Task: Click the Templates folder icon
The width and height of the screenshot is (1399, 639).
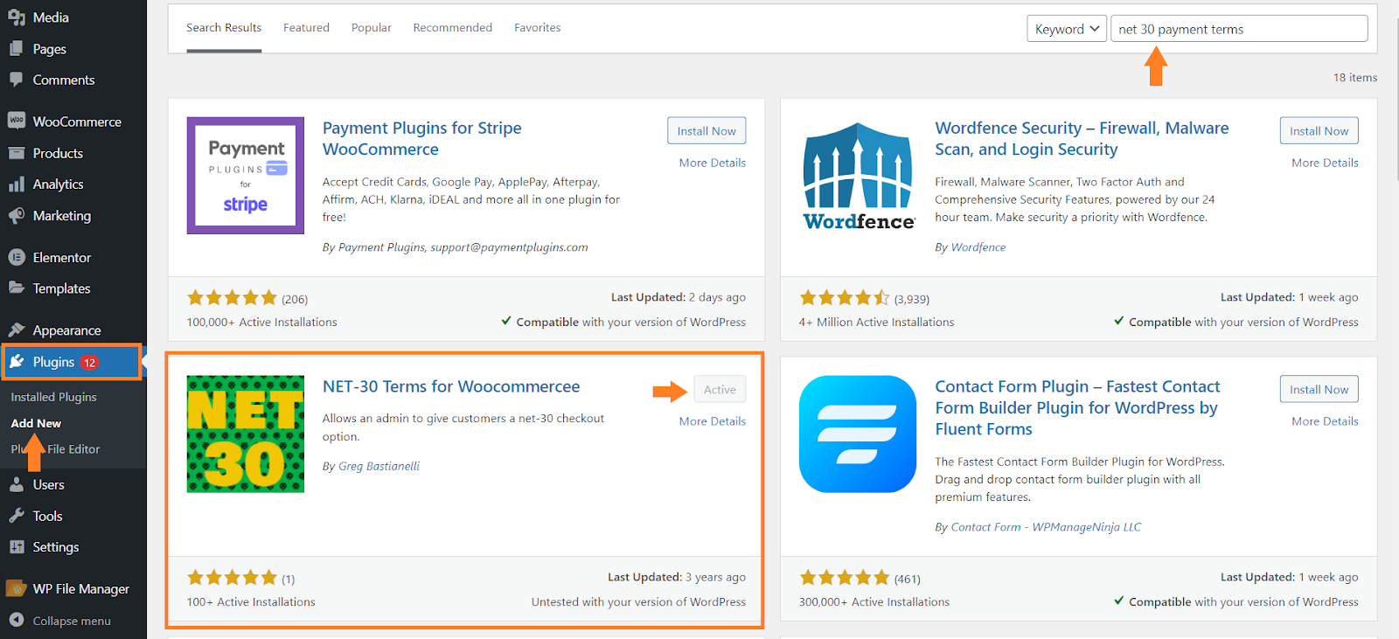Action: [16, 288]
